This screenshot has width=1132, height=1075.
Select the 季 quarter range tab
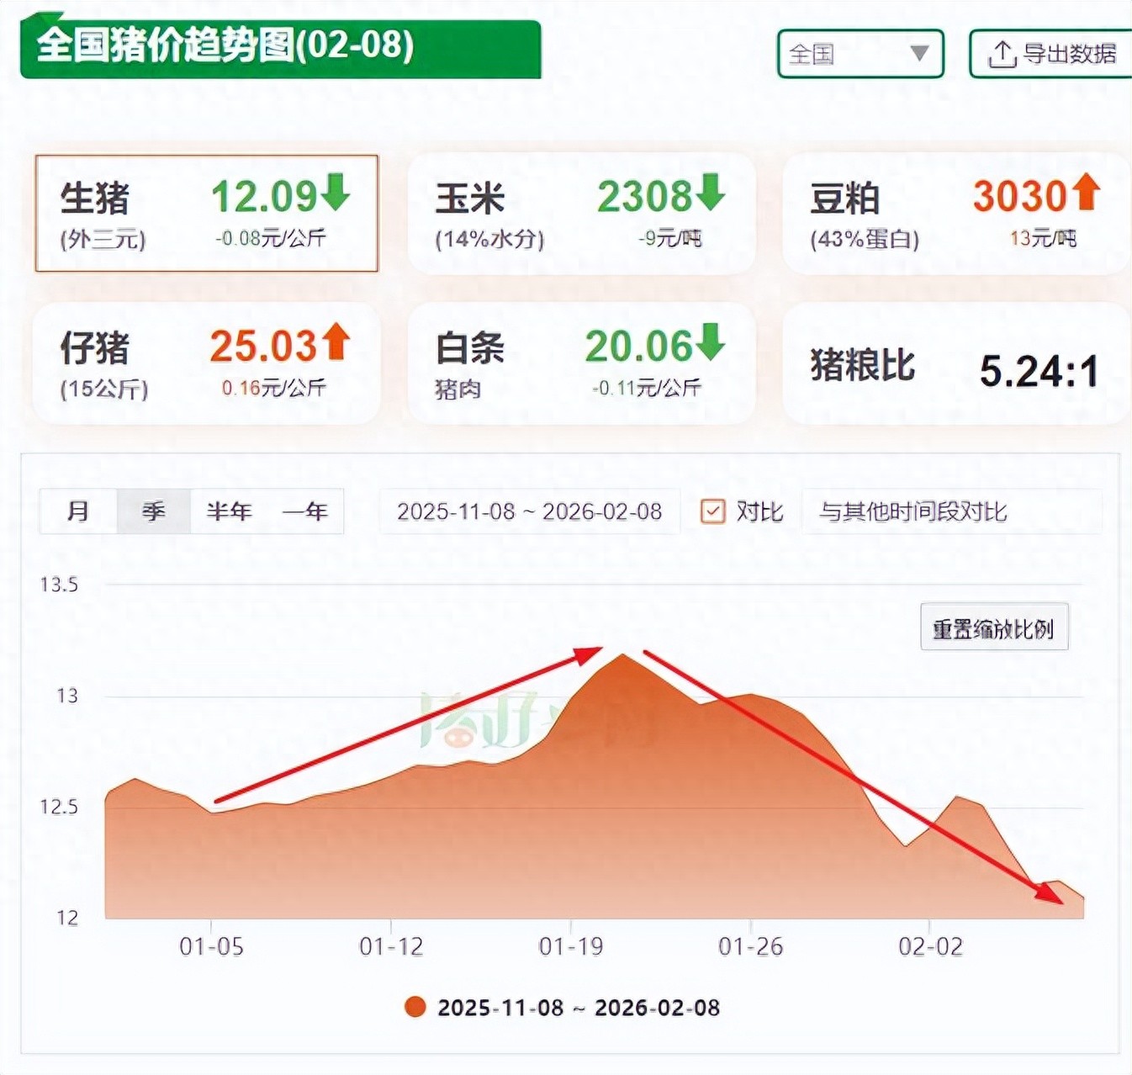tap(153, 511)
